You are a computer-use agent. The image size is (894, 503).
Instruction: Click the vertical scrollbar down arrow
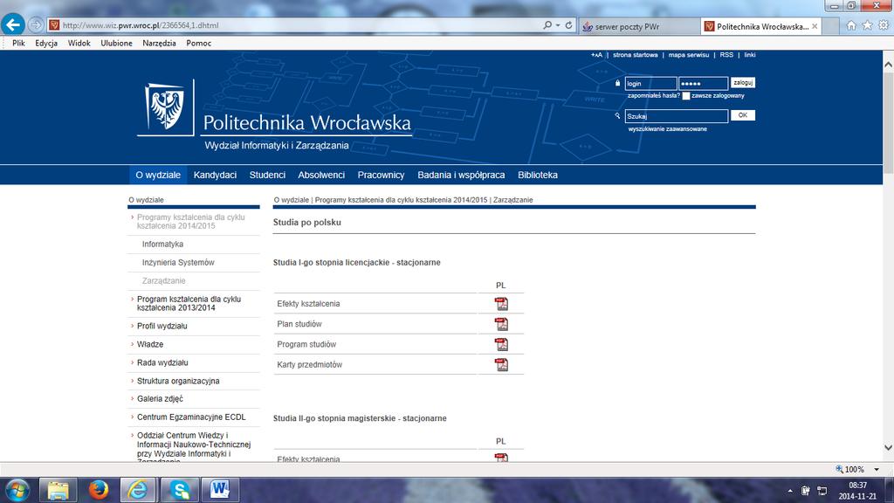(888, 448)
